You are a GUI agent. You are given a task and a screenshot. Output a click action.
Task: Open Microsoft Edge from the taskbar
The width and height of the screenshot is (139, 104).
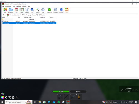pyautogui.click(x=49, y=102)
